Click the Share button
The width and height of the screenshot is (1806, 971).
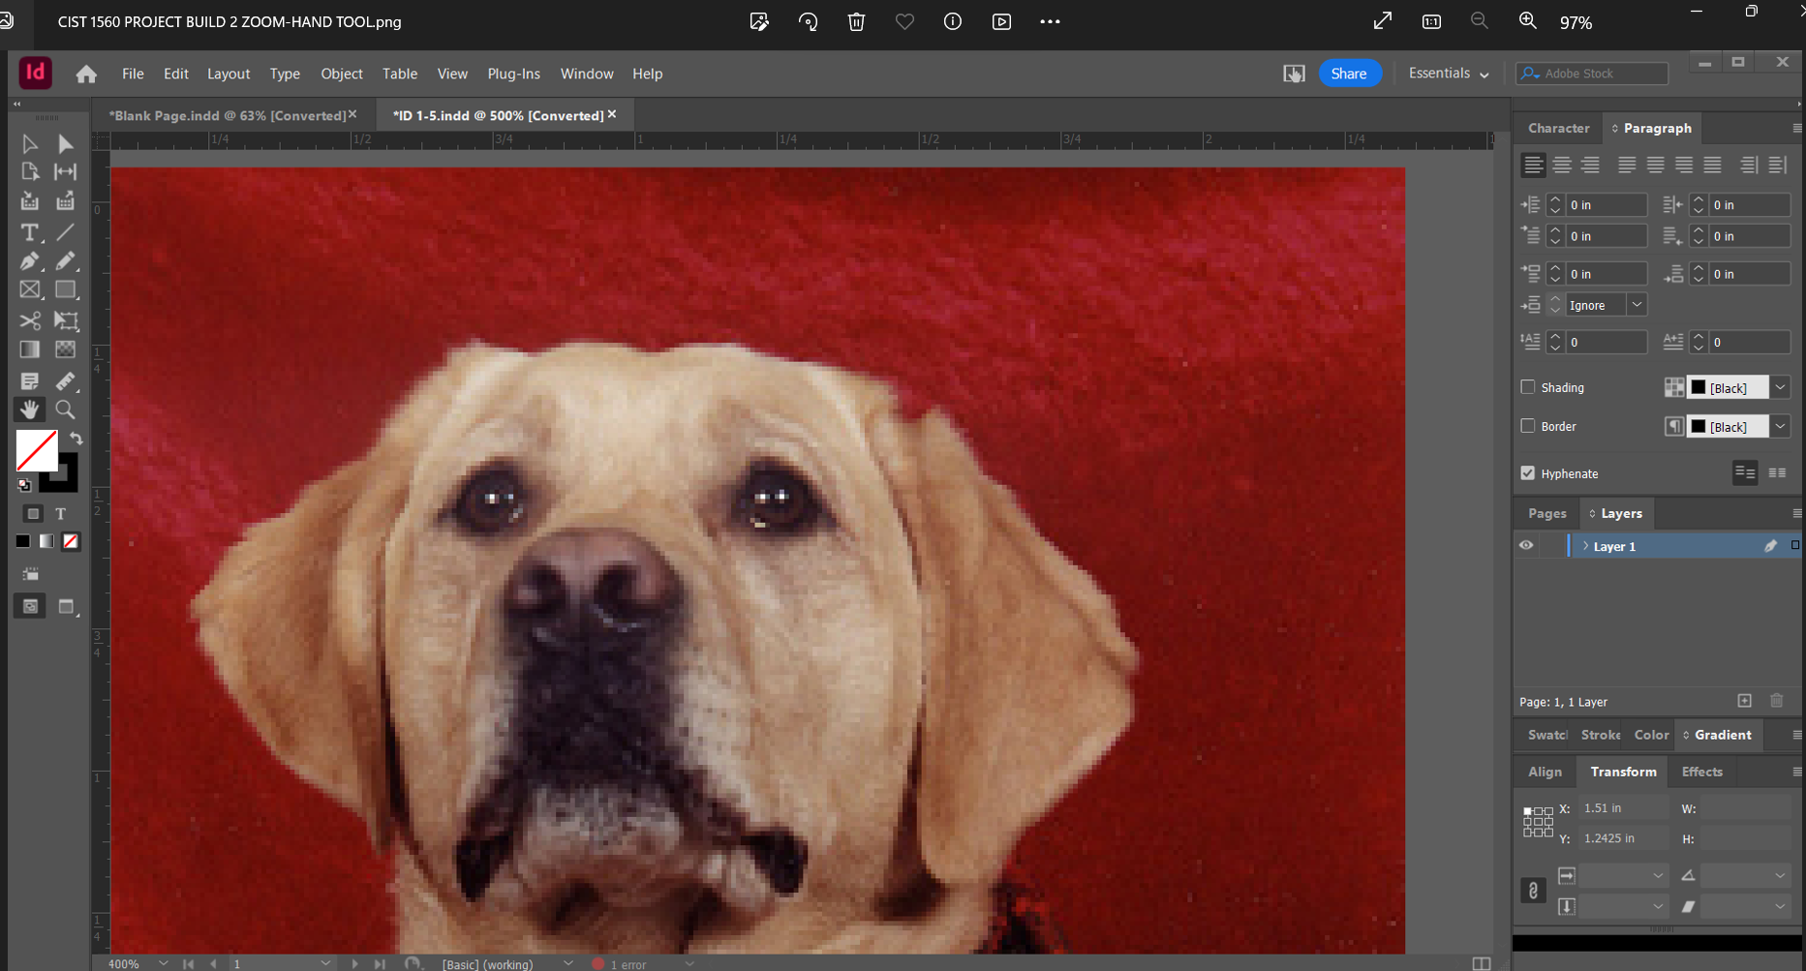1349,74
